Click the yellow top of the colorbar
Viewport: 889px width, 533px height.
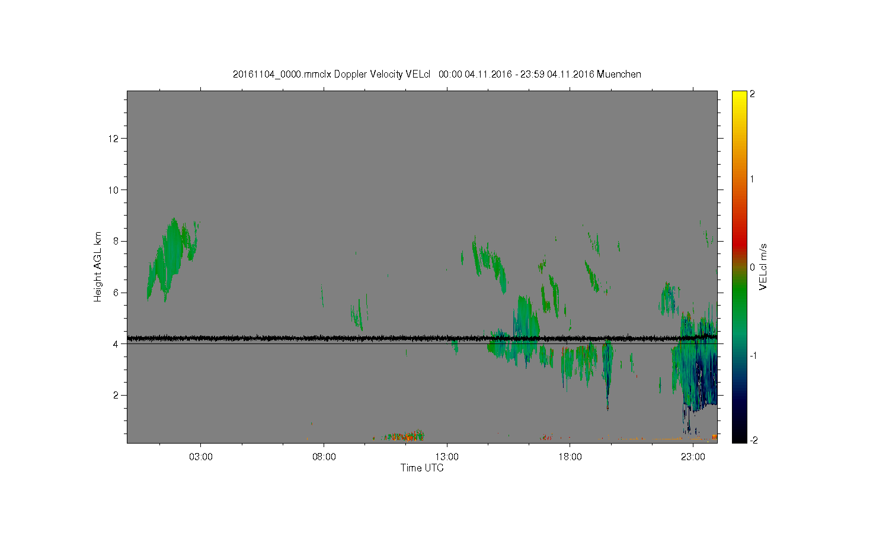(x=739, y=98)
